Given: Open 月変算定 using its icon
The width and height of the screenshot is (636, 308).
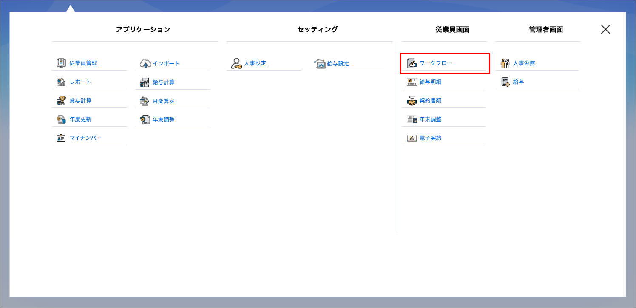Looking at the screenshot, I should coord(145,100).
